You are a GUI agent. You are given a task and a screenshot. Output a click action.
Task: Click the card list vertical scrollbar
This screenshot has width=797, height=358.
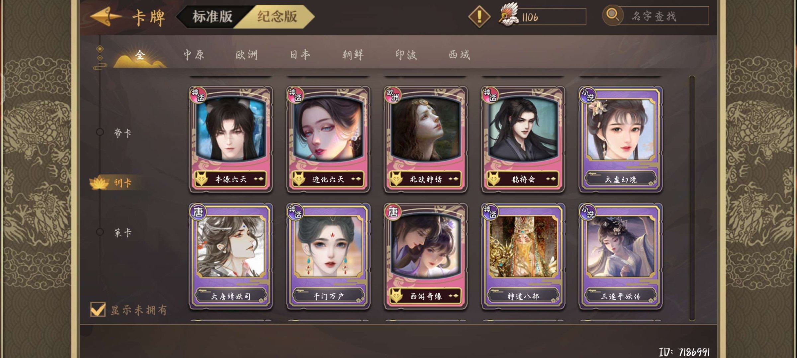tap(692, 198)
